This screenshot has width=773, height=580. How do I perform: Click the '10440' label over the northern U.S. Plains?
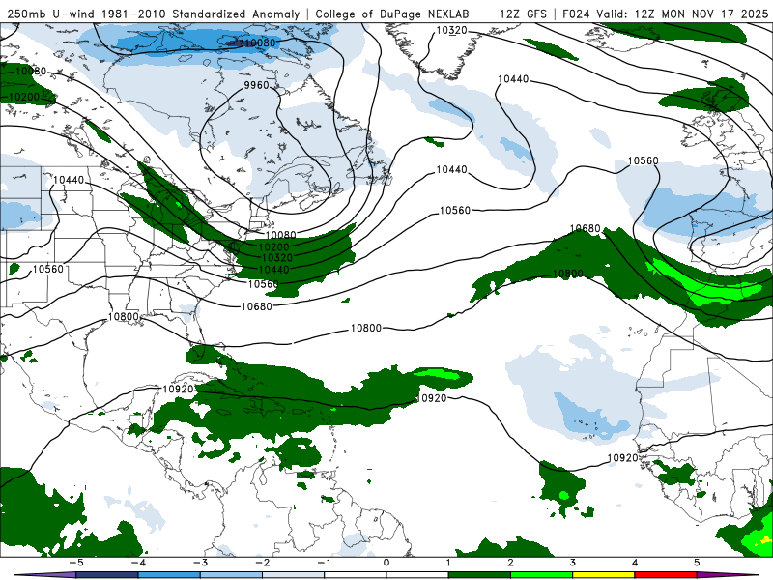(69, 180)
